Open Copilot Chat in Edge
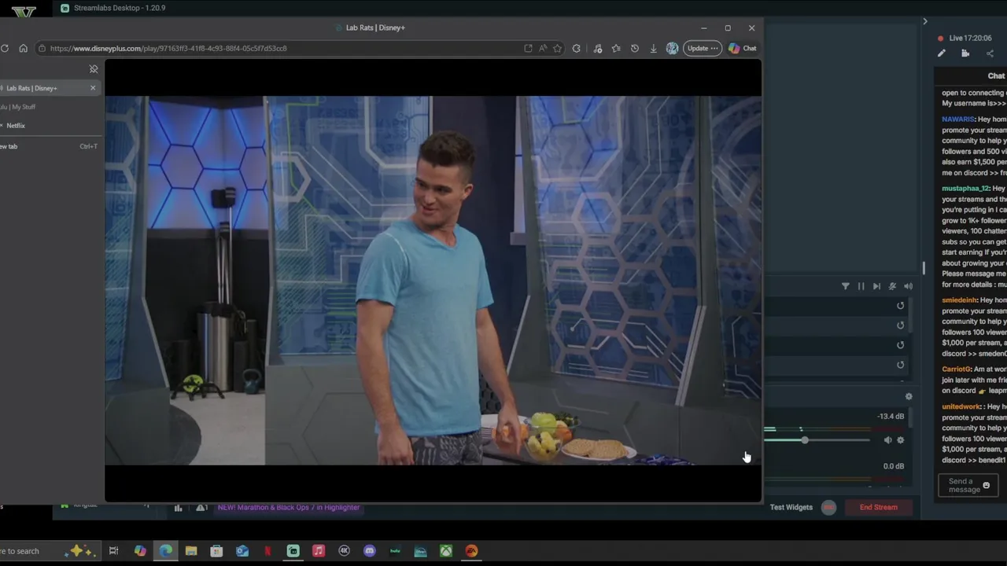This screenshot has width=1007, height=566. (742, 48)
